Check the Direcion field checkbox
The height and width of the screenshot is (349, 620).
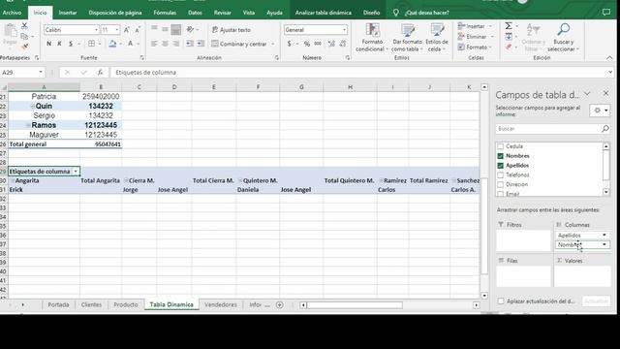click(500, 184)
